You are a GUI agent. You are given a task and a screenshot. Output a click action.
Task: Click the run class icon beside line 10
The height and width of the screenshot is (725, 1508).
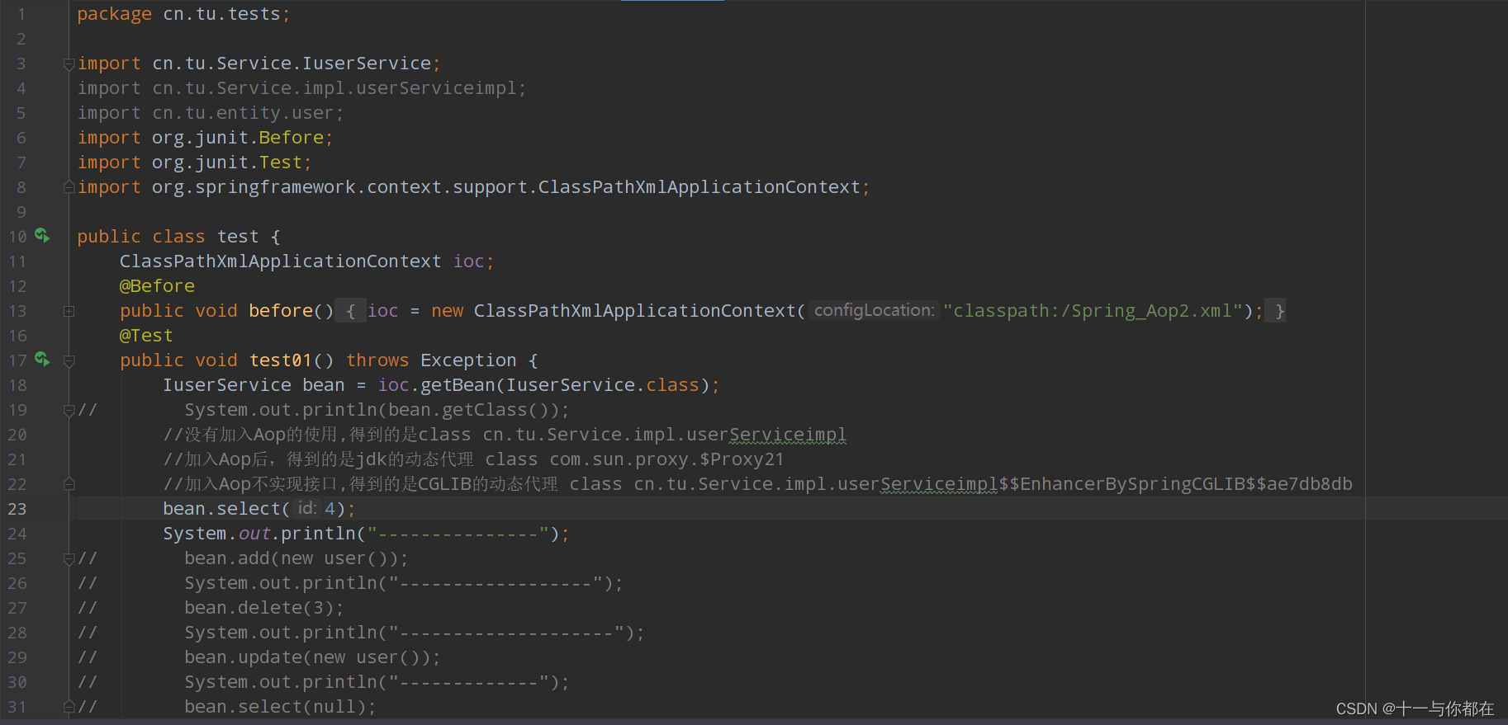click(42, 236)
